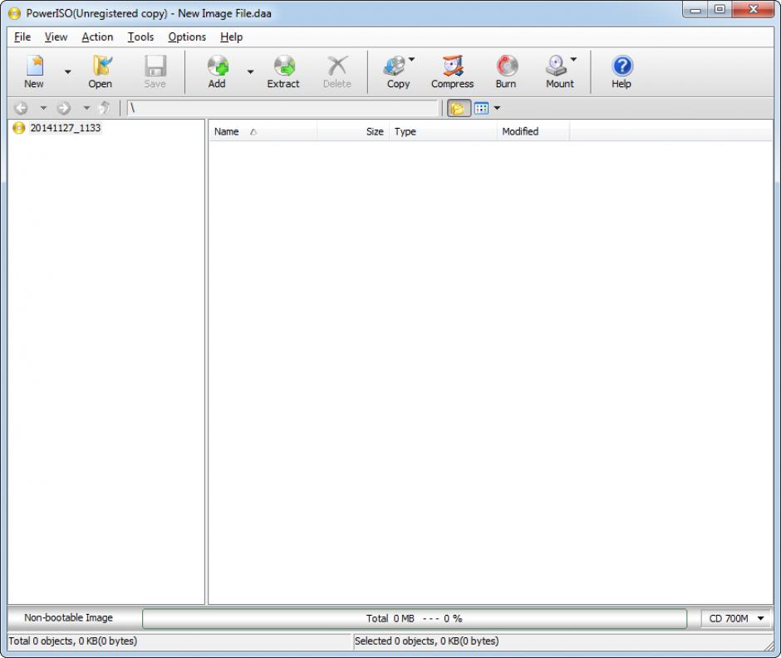The image size is (781, 658).
Task: Click the Open toolbar icon
Action: pyautogui.click(x=100, y=71)
